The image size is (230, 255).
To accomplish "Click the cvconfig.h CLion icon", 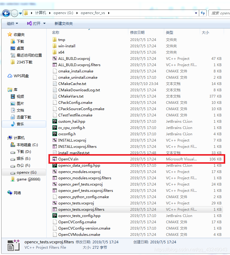I will tap(55, 134).
